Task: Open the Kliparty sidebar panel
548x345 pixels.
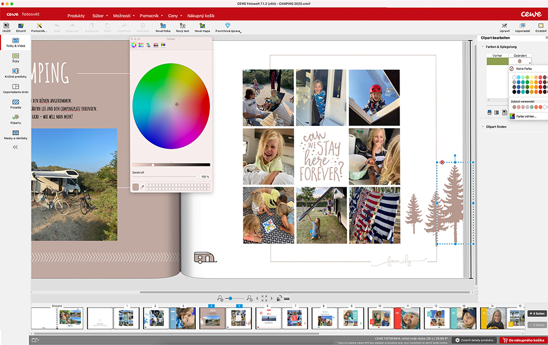Action: click(16, 119)
